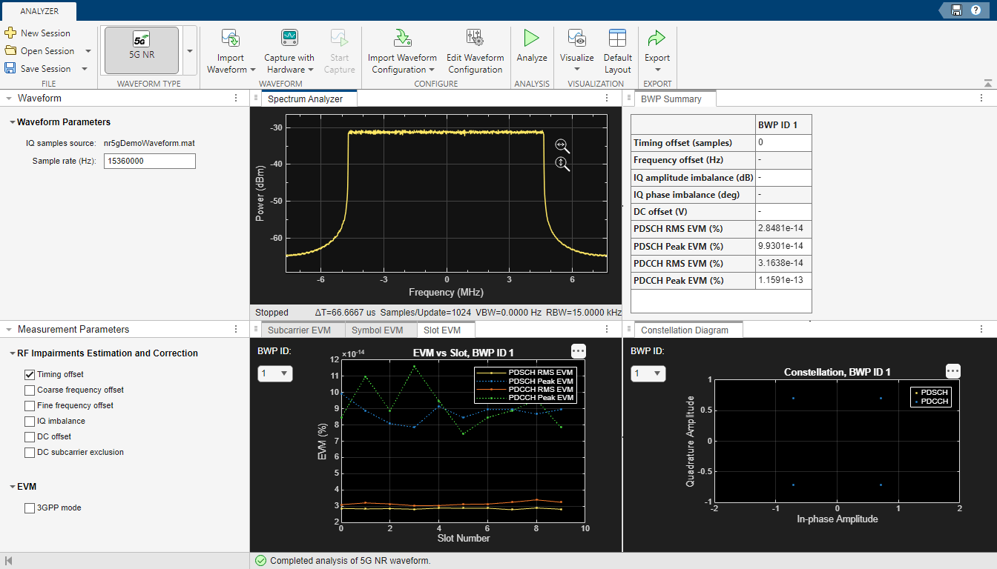Click Import Waveform Configuration icon
The height and width of the screenshot is (569, 997).
coord(403,39)
